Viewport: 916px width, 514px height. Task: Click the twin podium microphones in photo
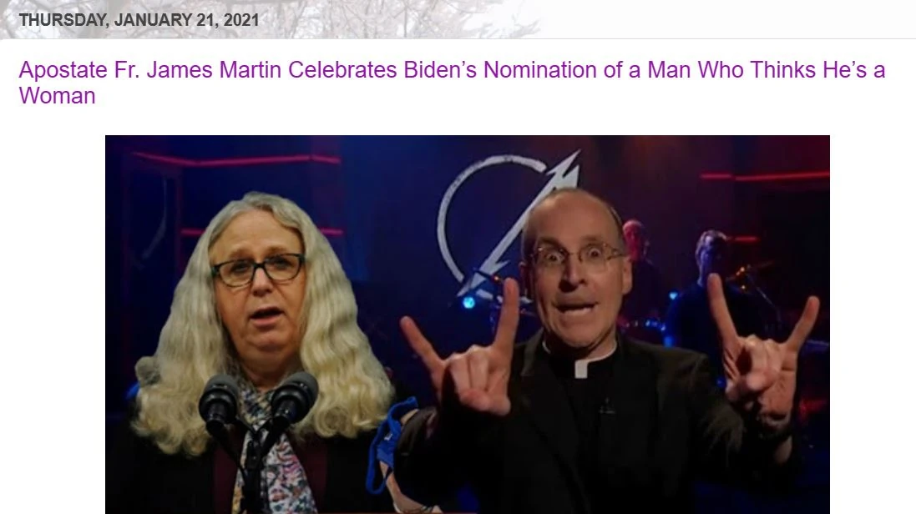(x=258, y=401)
